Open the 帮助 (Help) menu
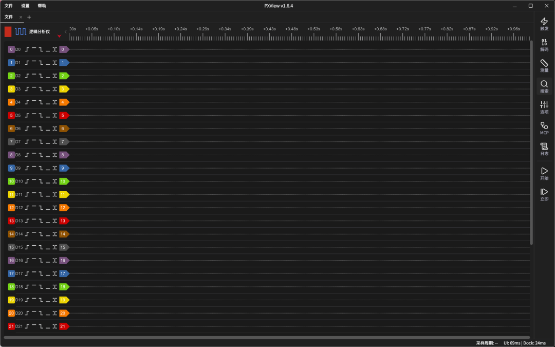 click(42, 6)
